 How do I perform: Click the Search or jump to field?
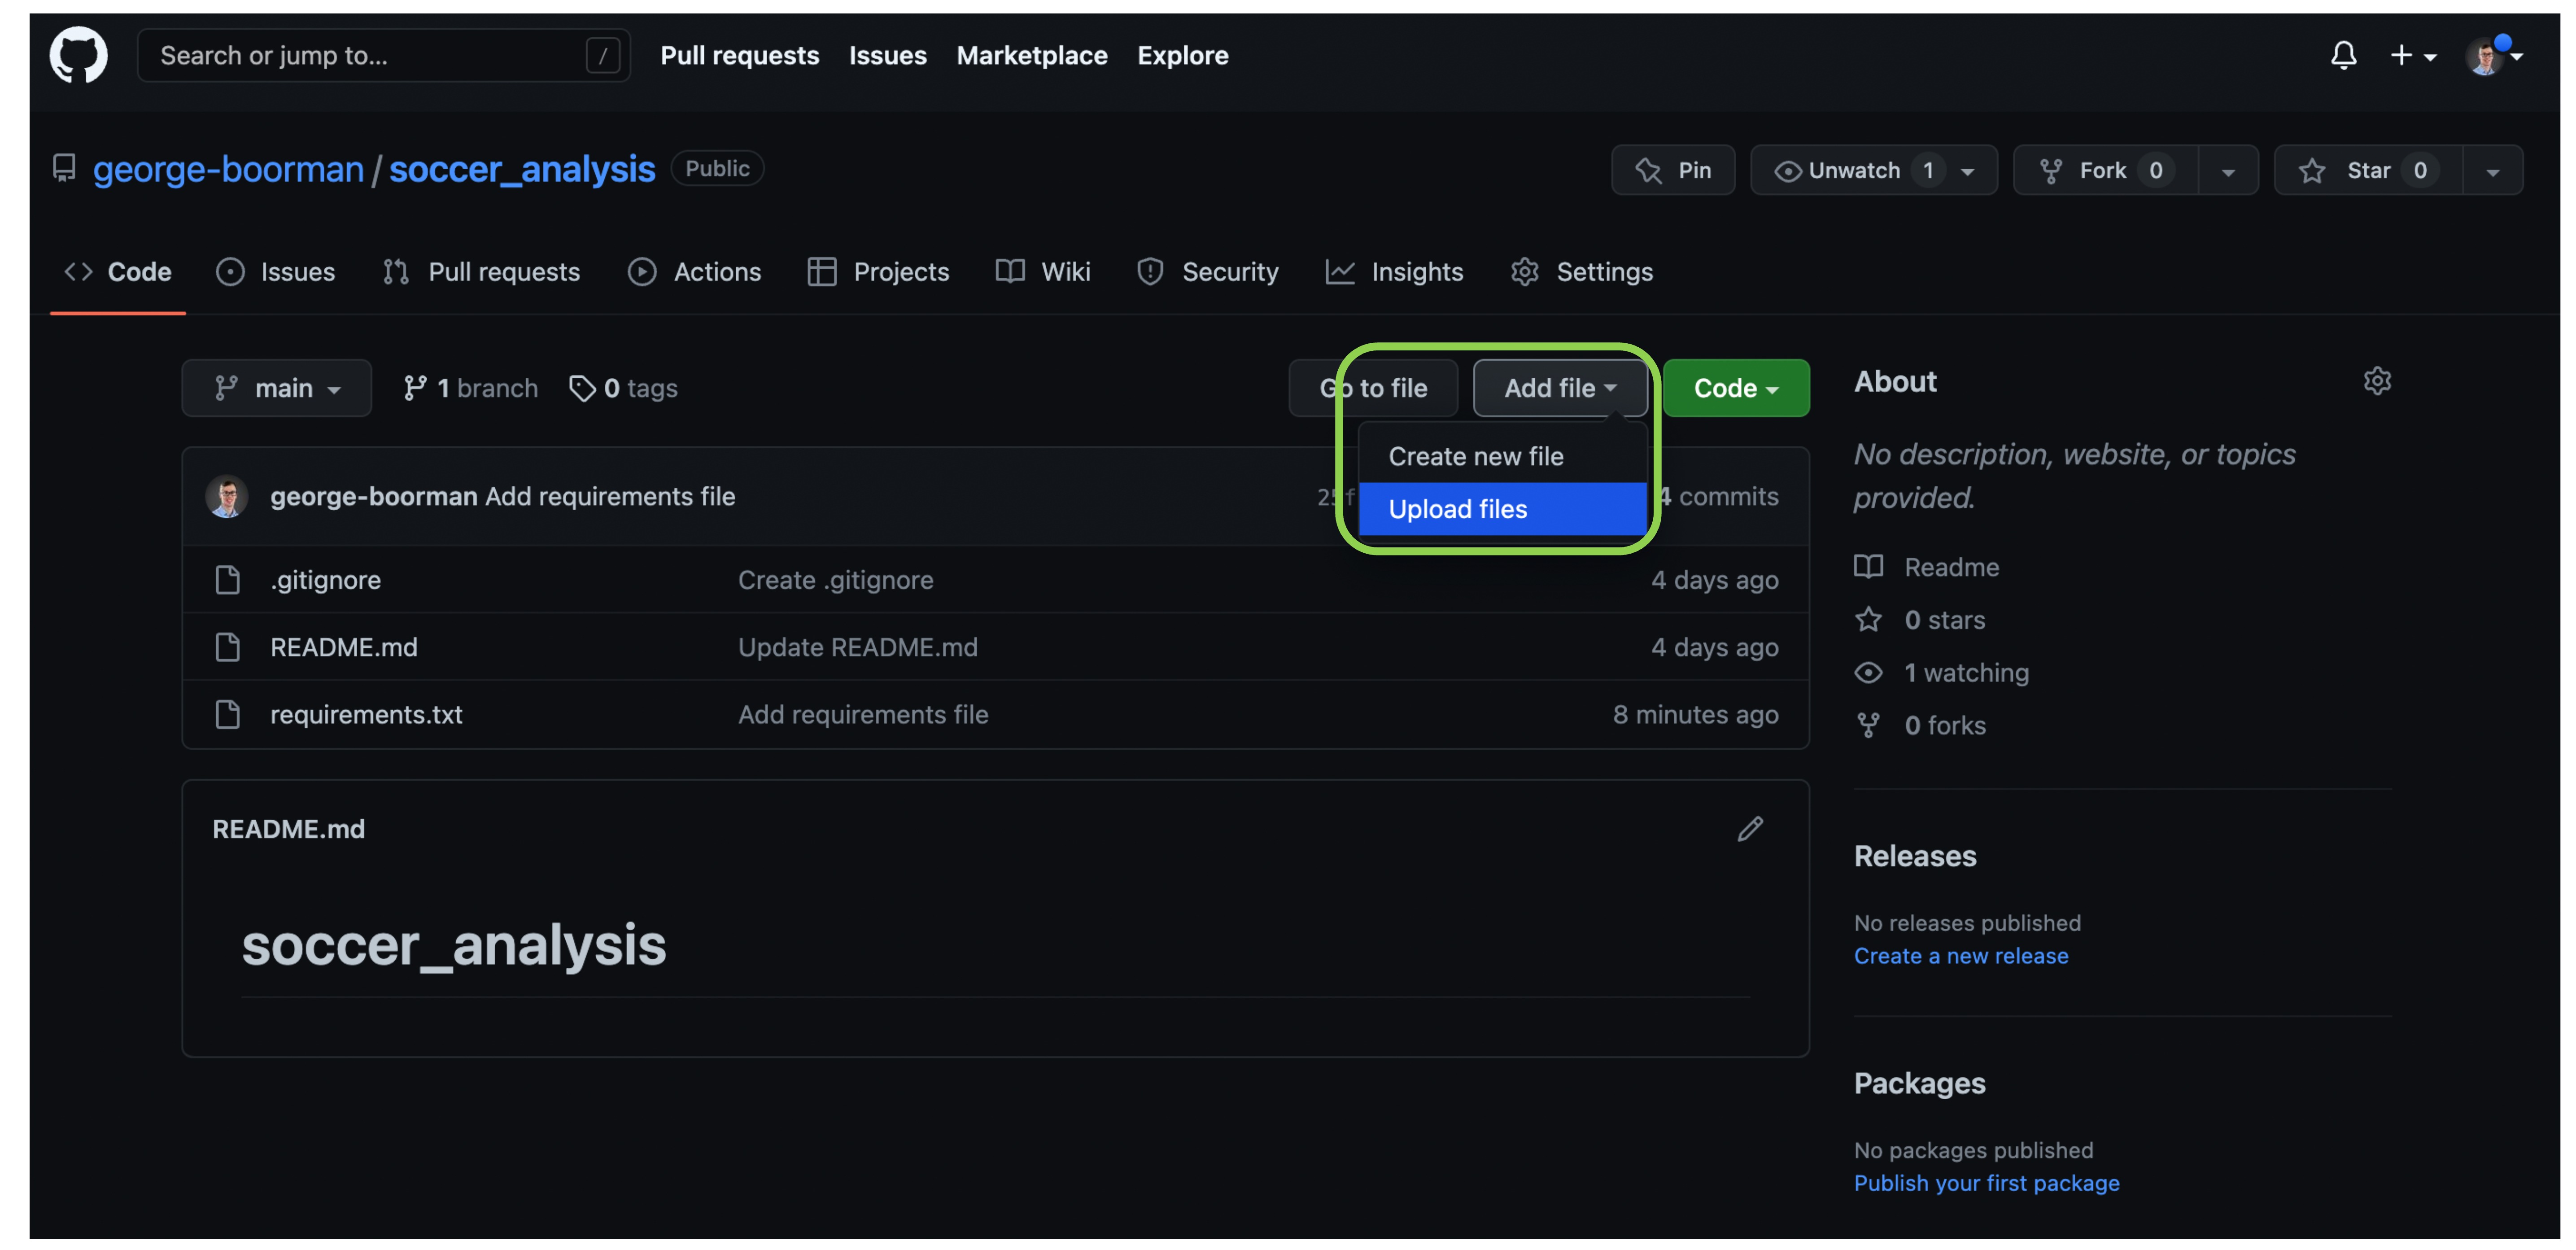click(384, 55)
